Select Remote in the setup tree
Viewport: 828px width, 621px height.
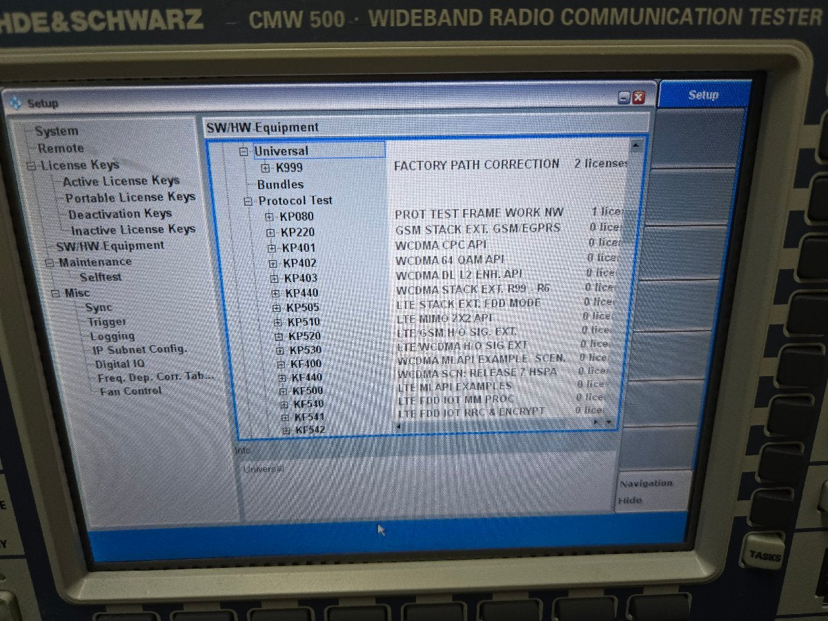(61, 148)
